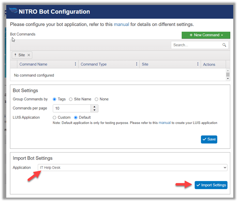The width and height of the screenshot is (238, 202).
Task: Open Command Type column menu dots
Action: (137, 64)
